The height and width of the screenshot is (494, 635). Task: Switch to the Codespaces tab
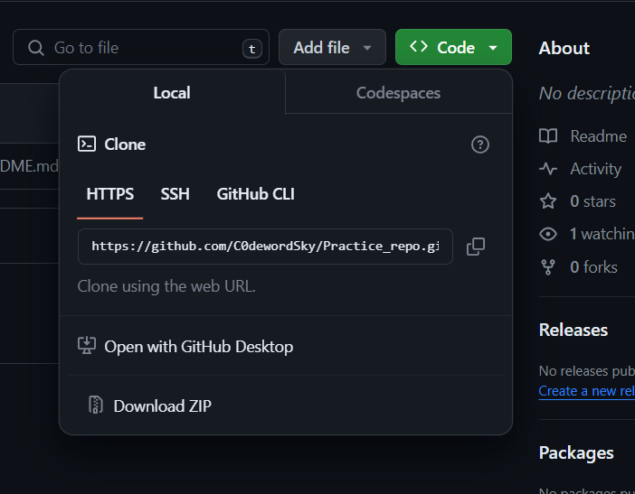click(399, 93)
